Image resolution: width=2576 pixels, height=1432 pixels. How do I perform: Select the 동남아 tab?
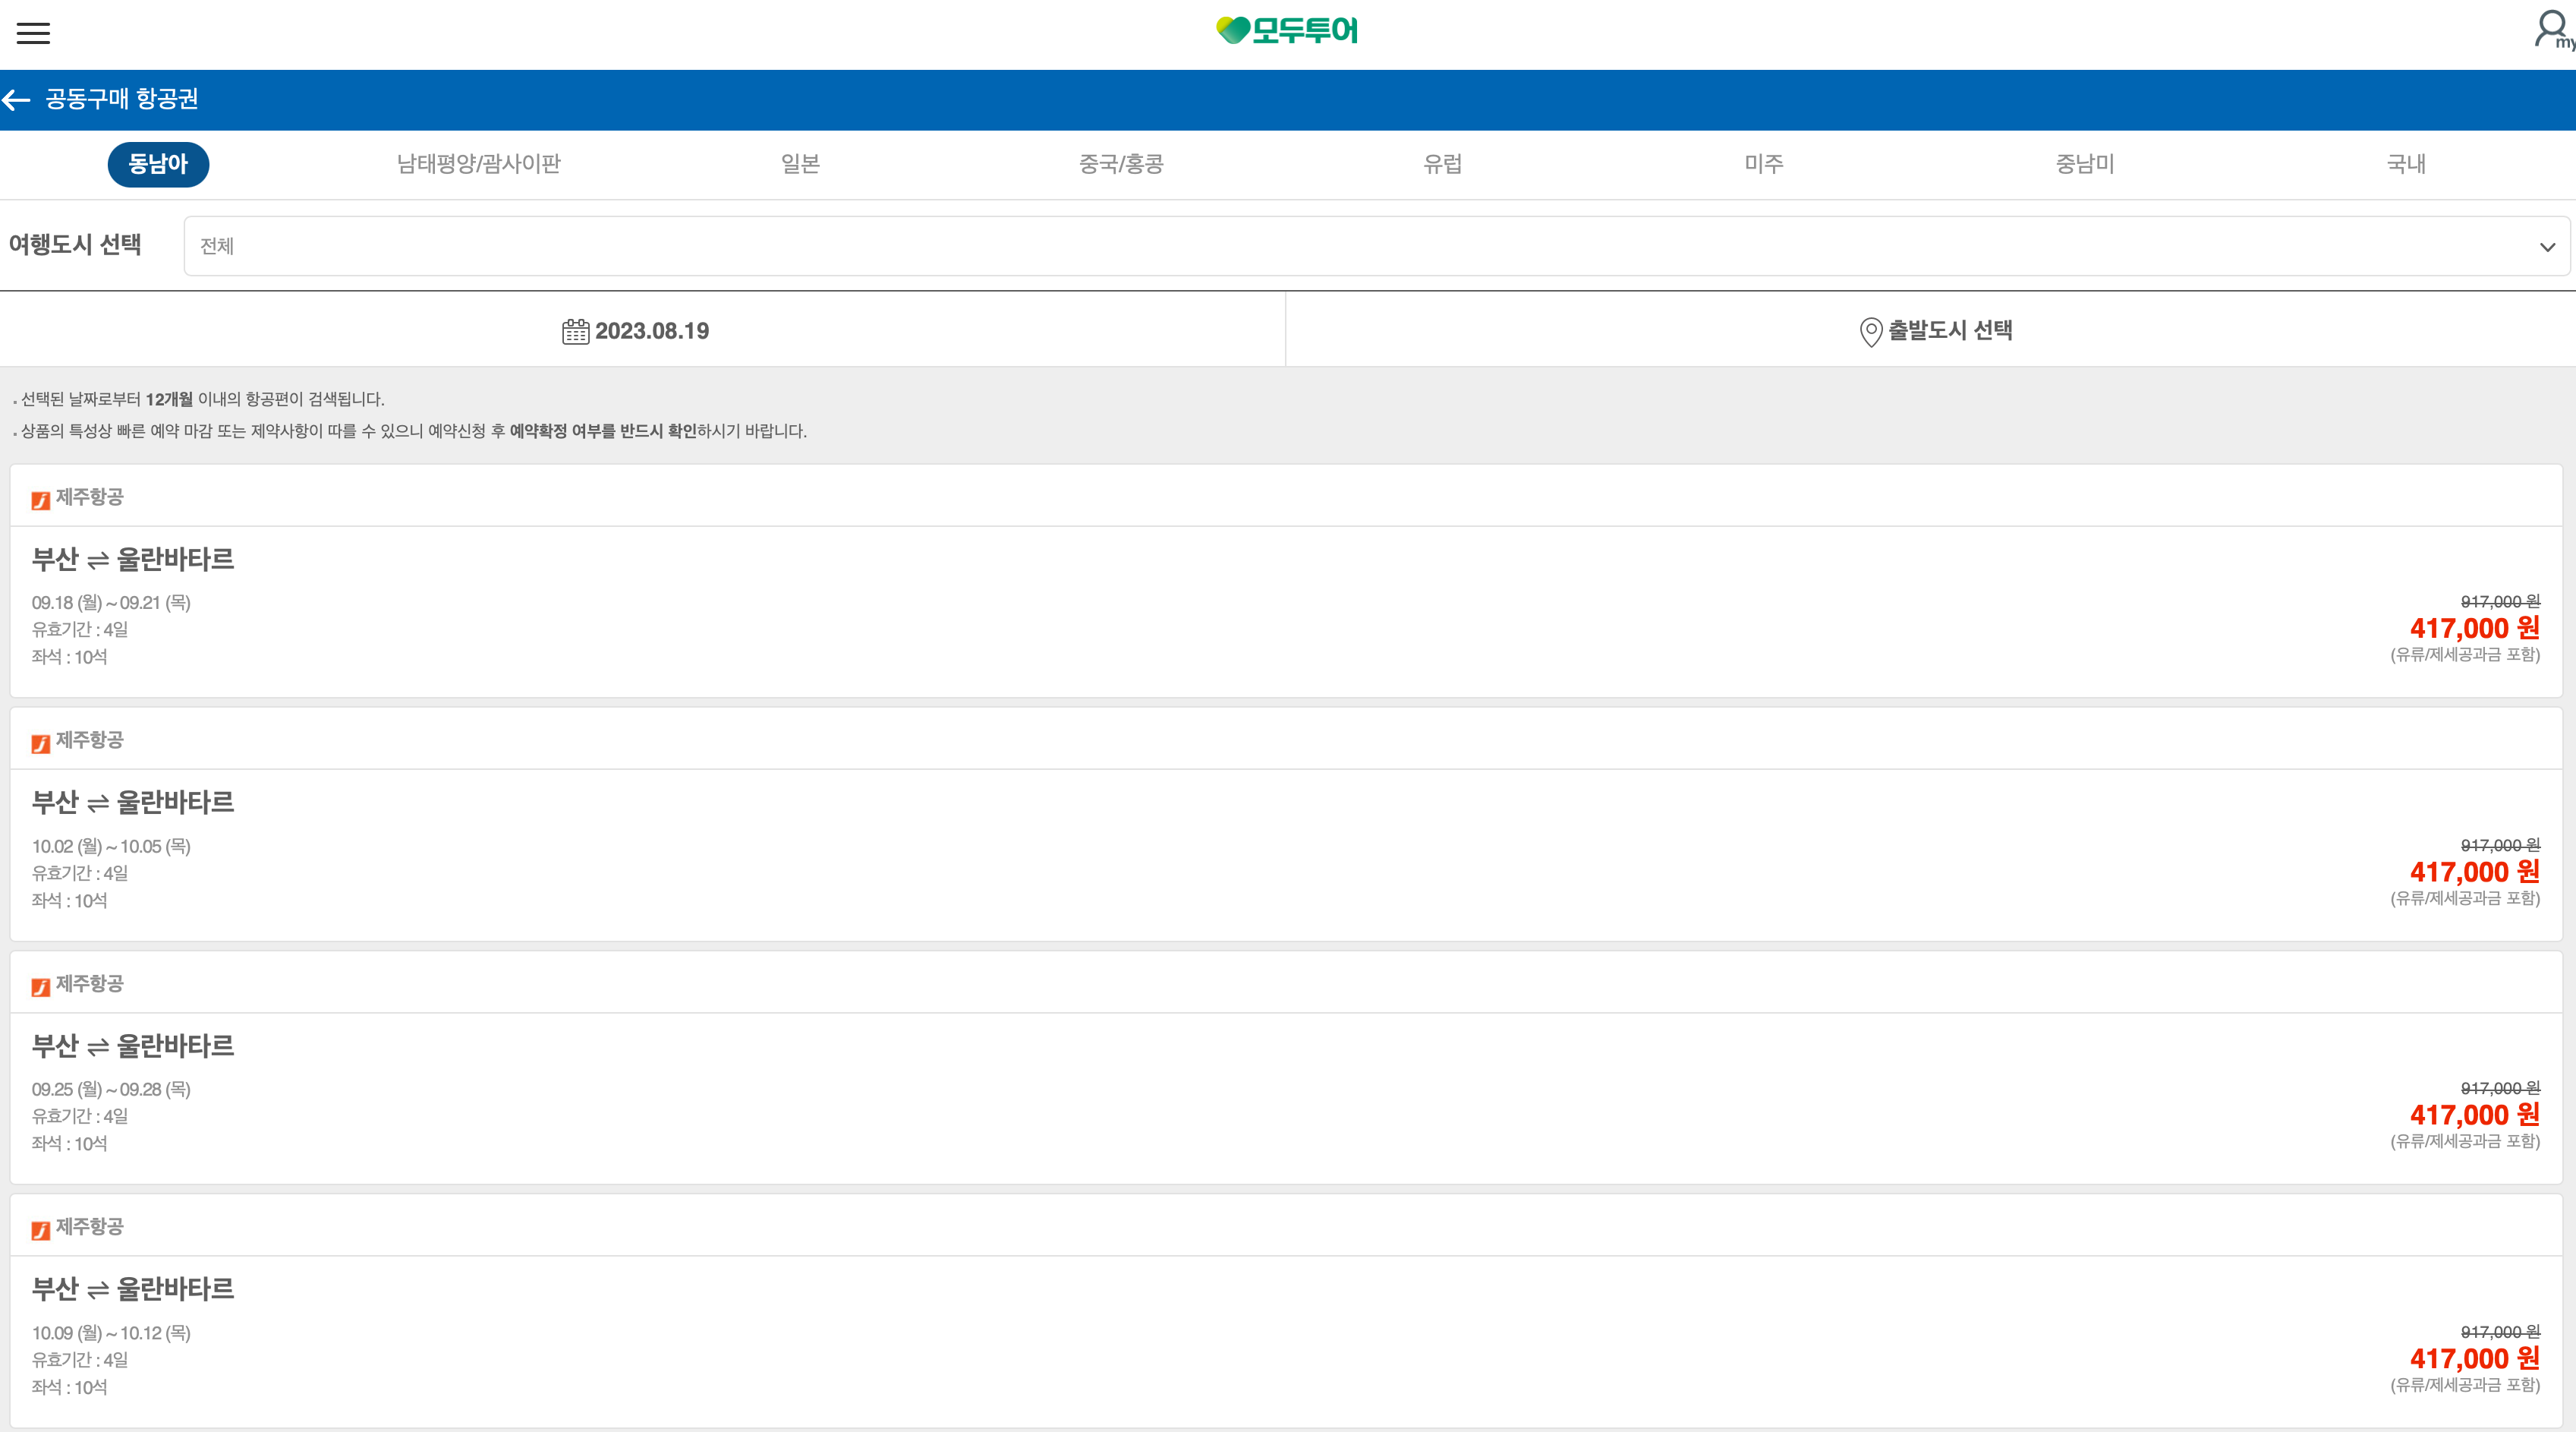click(x=158, y=164)
